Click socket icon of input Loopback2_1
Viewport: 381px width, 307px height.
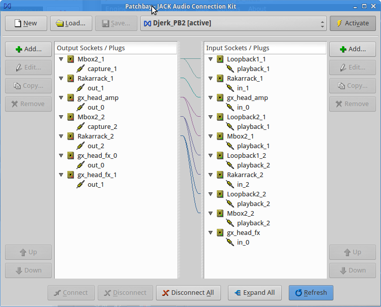pos(220,117)
